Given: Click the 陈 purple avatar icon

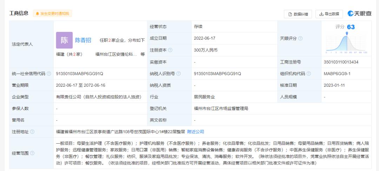Looking at the screenshot, I should click(x=64, y=40).
